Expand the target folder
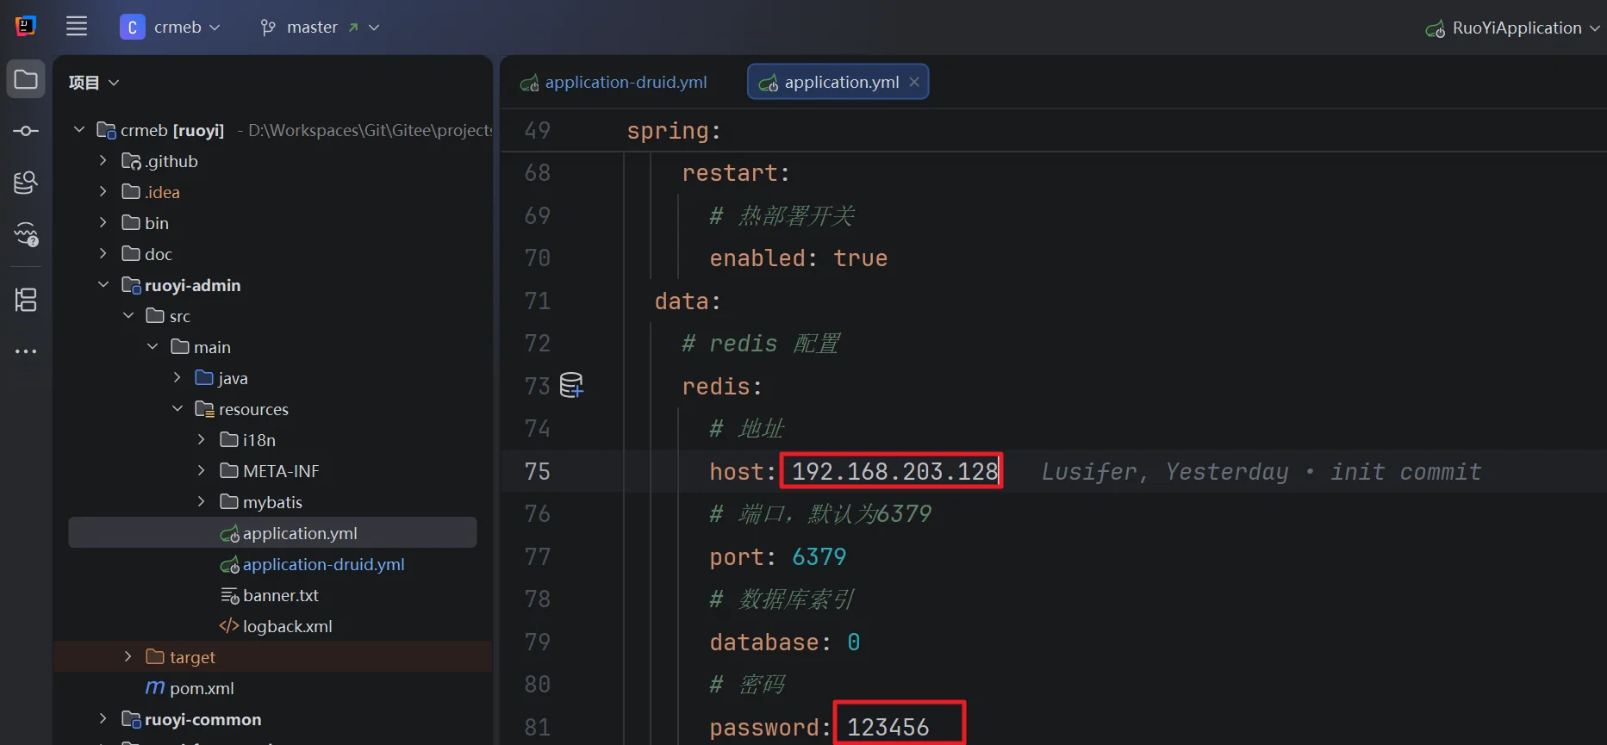Viewport: 1607px width, 745px height. (x=128, y=657)
